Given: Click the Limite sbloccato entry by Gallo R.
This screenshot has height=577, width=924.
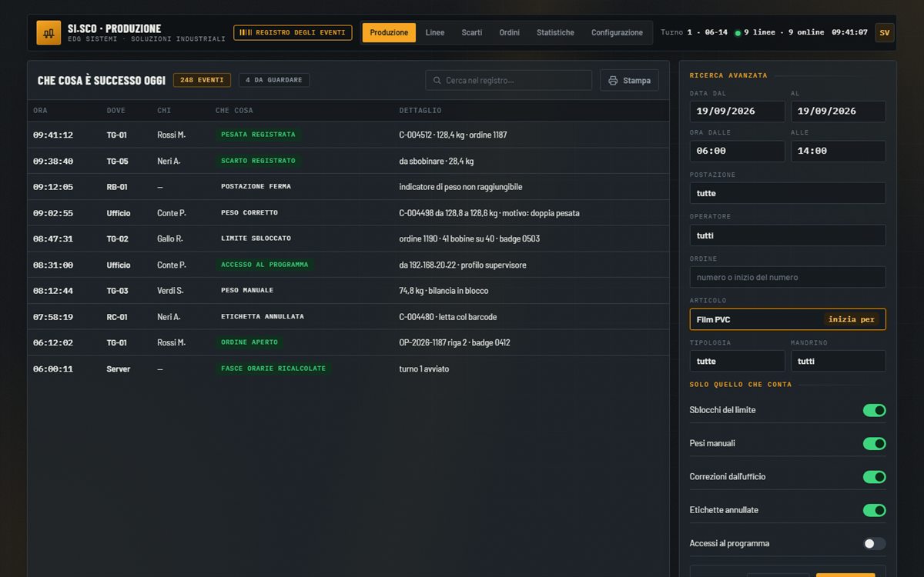Looking at the screenshot, I should pos(349,238).
